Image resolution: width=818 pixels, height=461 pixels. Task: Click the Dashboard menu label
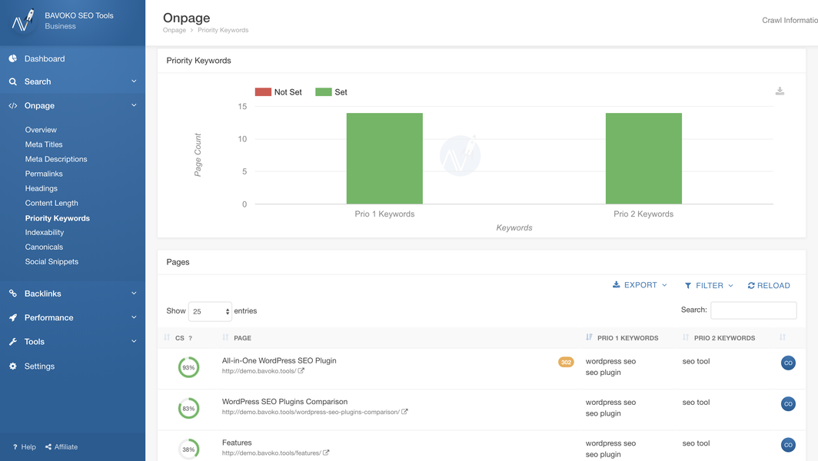[45, 58]
